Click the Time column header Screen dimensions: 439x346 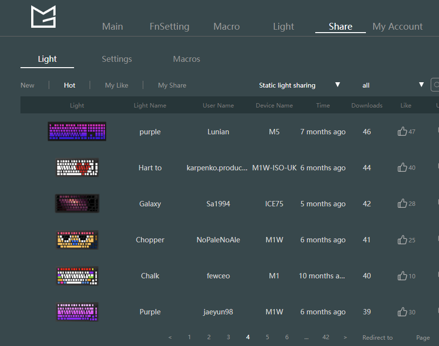(323, 106)
